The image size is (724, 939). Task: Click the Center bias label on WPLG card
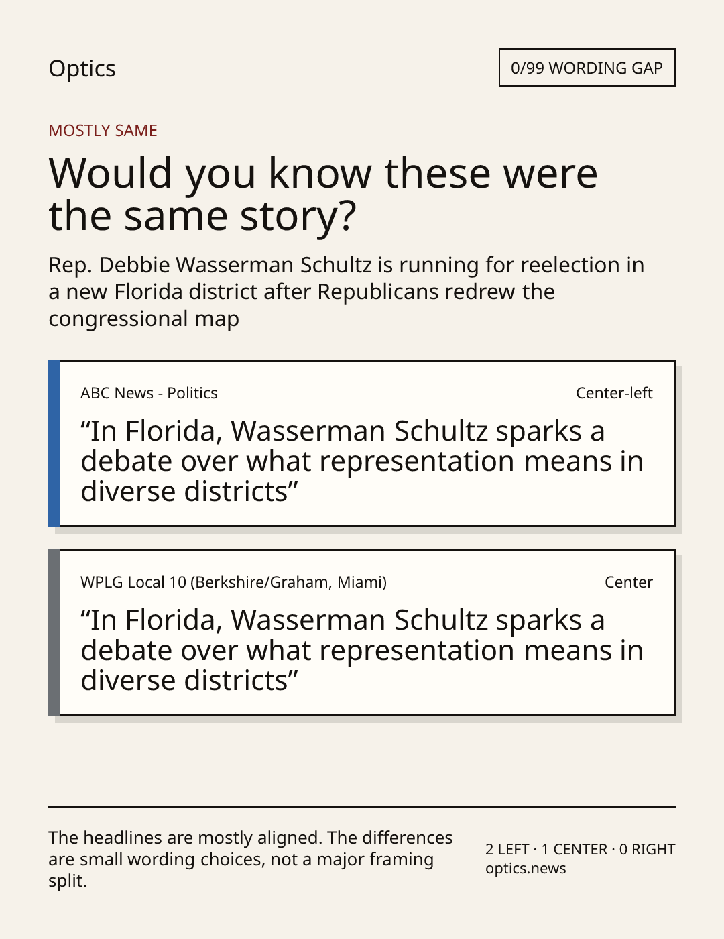click(629, 582)
